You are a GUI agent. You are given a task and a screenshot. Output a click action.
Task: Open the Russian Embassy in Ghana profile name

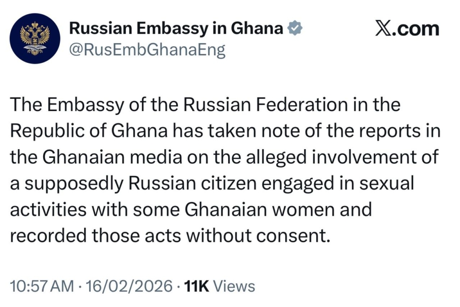coord(176,29)
